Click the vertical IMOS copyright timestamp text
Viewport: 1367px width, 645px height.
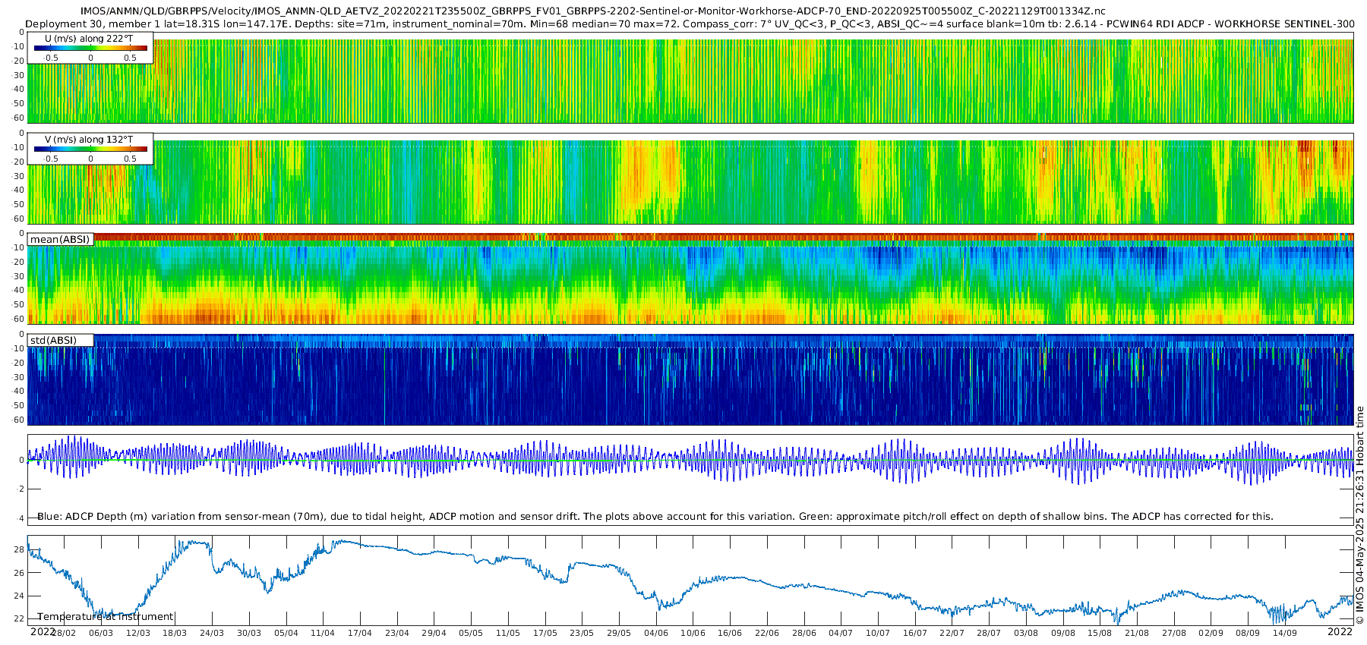[1359, 516]
